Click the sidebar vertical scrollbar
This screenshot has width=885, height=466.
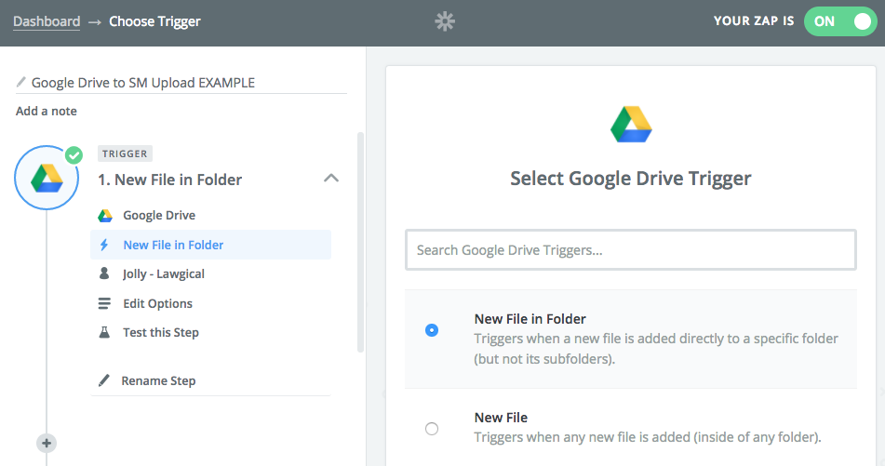pyautogui.click(x=360, y=242)
